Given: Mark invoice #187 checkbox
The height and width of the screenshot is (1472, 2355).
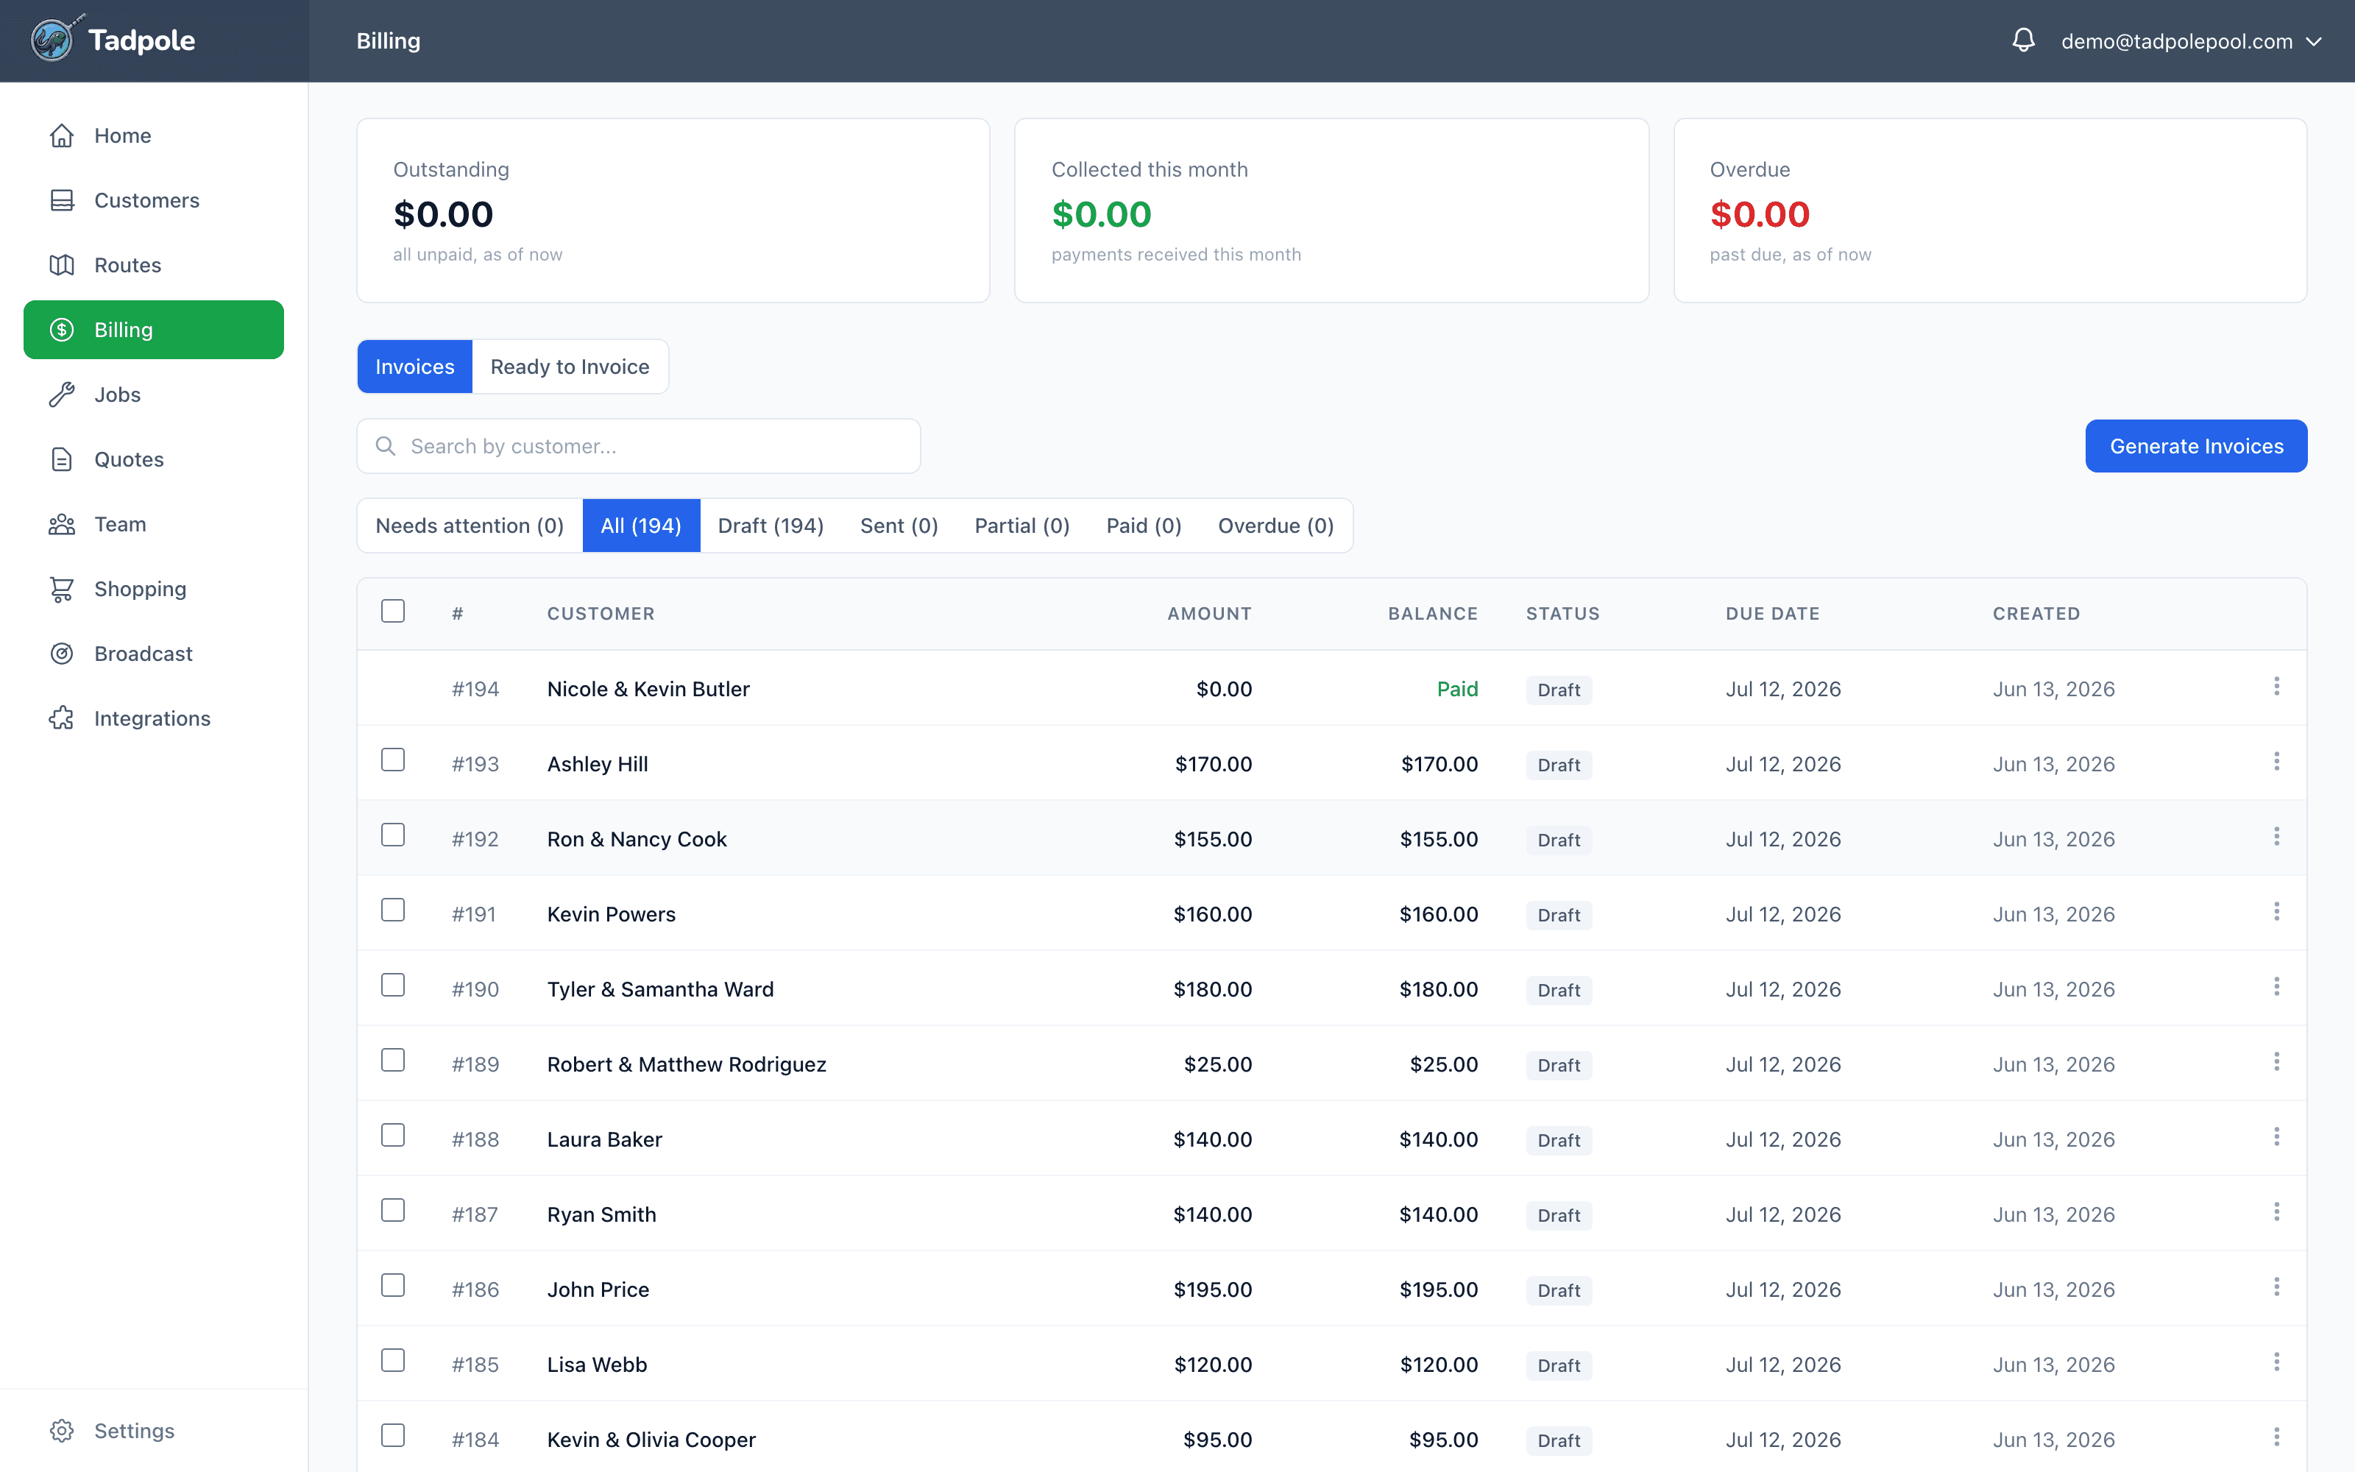Looking at the screenshot, I should click(x=393, y=1210).
